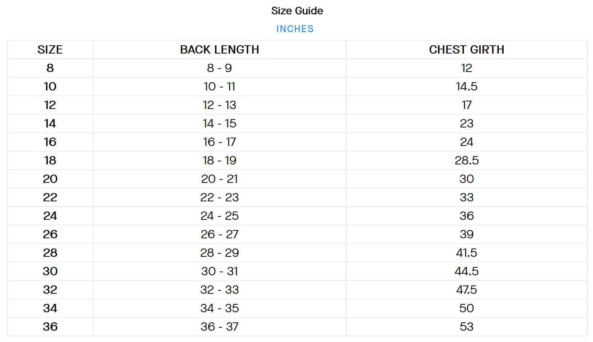This screenshot has height=342, width=593.
Task: Click chest girth value 47.5
Action: click(467, 290)
